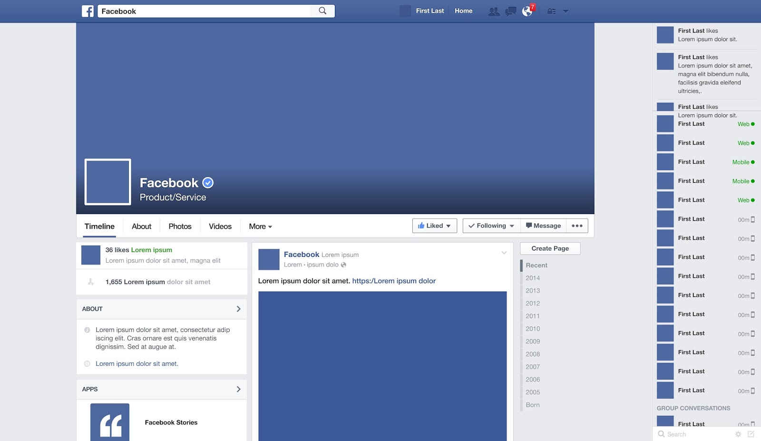The image size is (761, 441).
Task: Switch to the About tab
Action: (141, 226)
